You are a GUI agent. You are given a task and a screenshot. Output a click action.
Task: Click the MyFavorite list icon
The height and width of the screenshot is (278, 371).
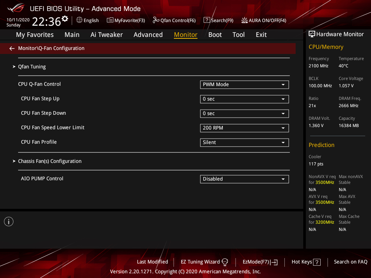pos(110,20)
